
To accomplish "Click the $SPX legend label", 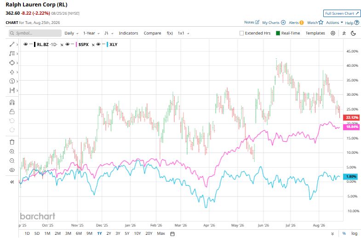I will [x=83, y=45].
